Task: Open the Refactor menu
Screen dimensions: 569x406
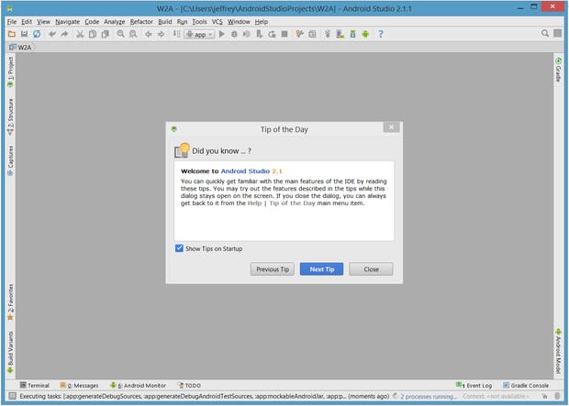Action: pyautogui.click(x=141, y=21)
